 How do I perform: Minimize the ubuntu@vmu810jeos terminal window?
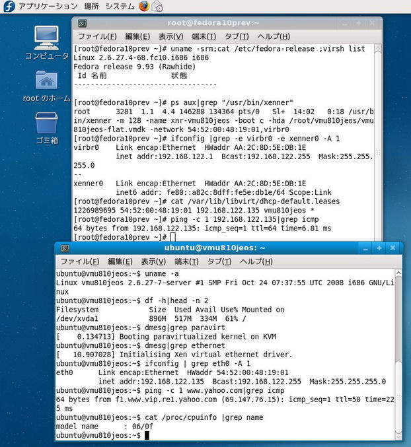tap(365, 248)
